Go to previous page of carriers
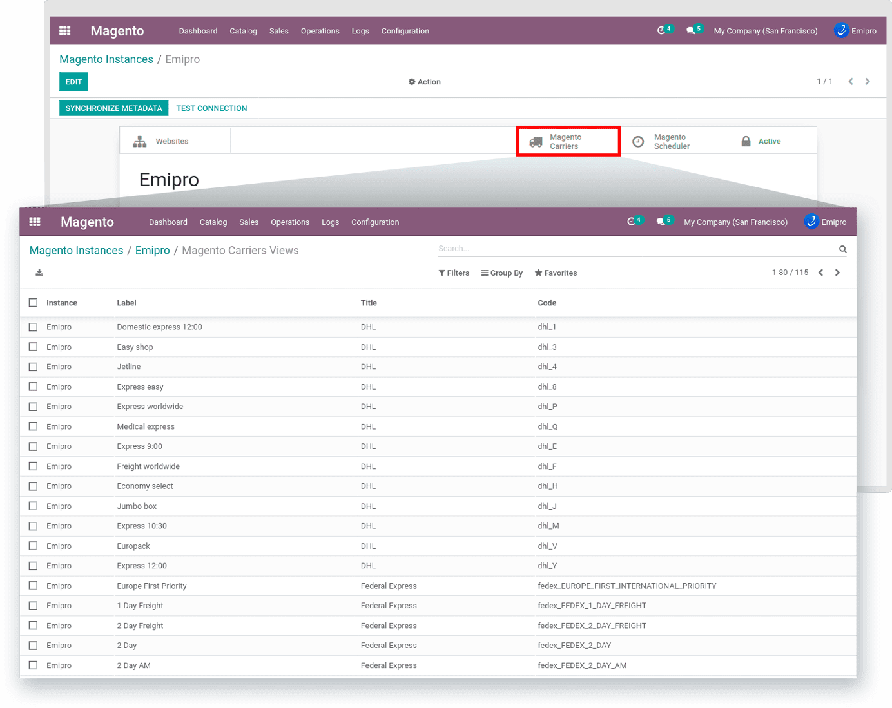The height and width of the screenshot is (708, 892). pos(820,273)
